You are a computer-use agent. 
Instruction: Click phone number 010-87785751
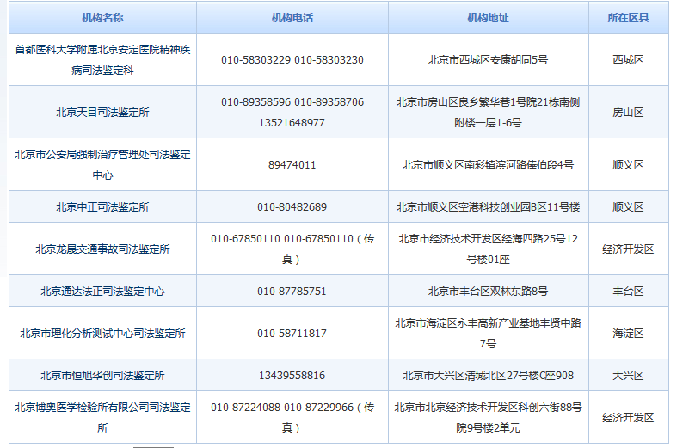pyautogui.click(x=292, y=292)
